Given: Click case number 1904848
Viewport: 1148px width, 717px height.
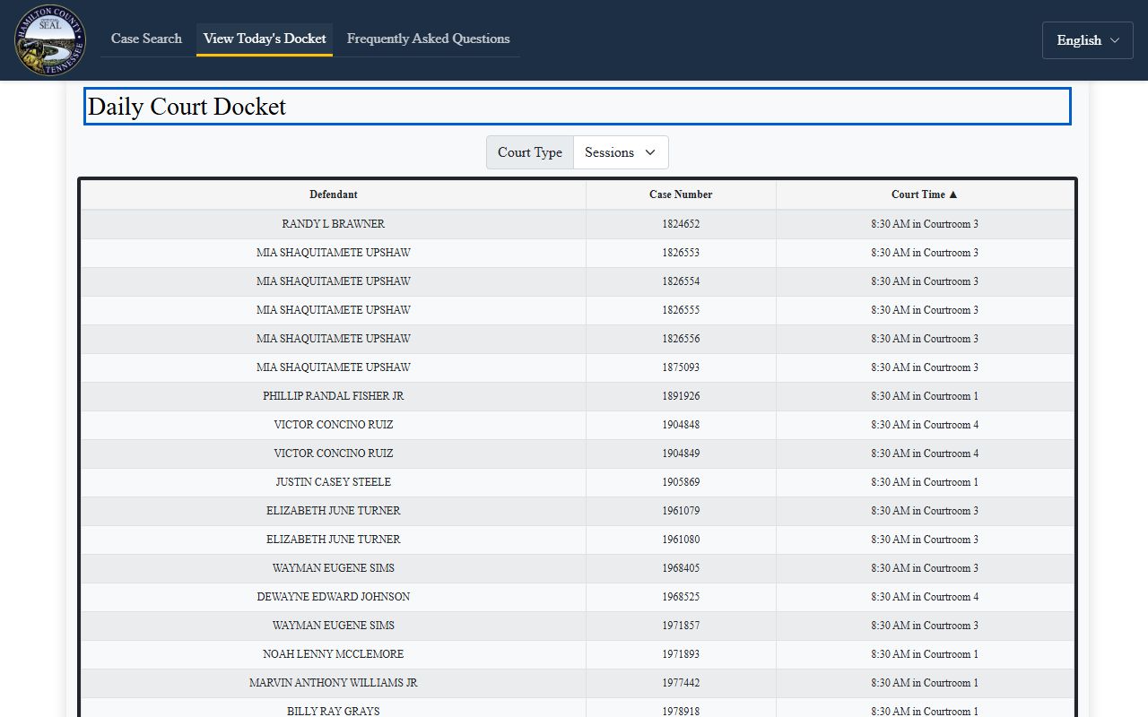Looking at the screenshot, I should pos(681,425).
